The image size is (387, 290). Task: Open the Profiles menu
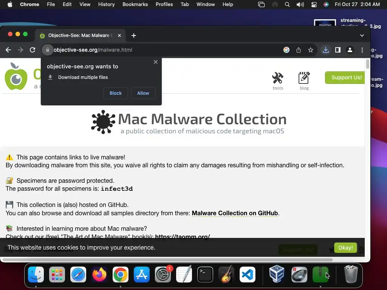[x=164, y=5]
